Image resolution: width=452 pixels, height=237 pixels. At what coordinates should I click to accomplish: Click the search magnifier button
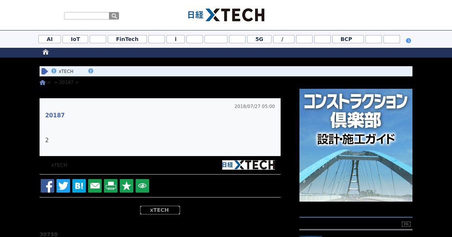point(114,16)
